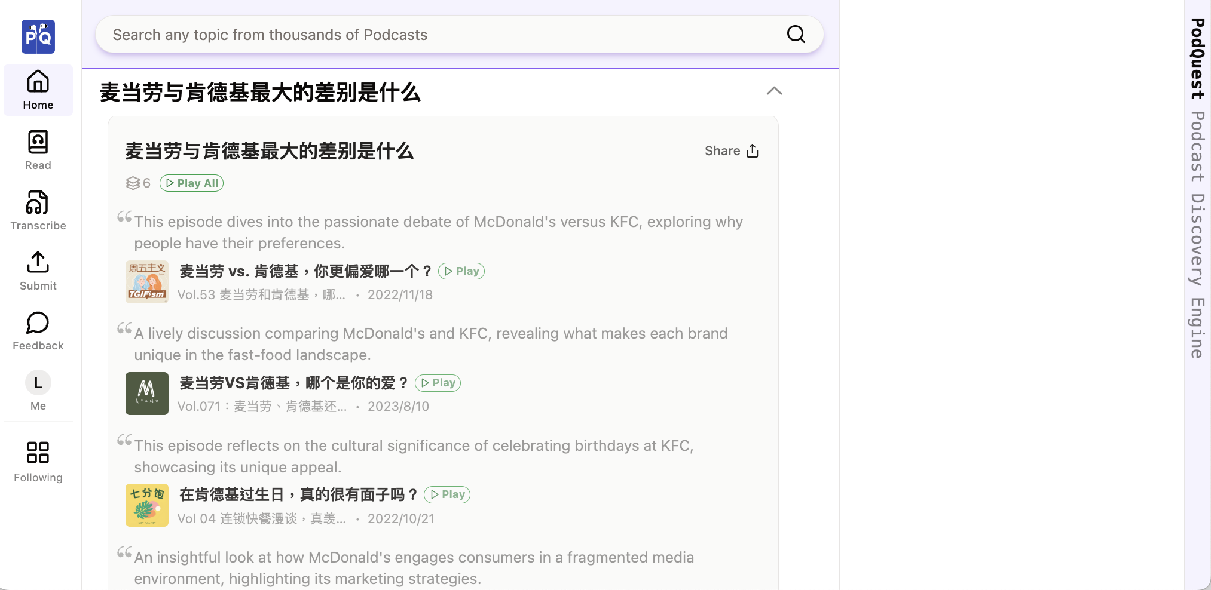Open the Following page

point(38,460)
